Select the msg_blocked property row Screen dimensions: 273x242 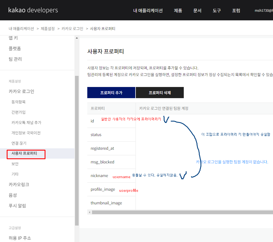(112, 162)
